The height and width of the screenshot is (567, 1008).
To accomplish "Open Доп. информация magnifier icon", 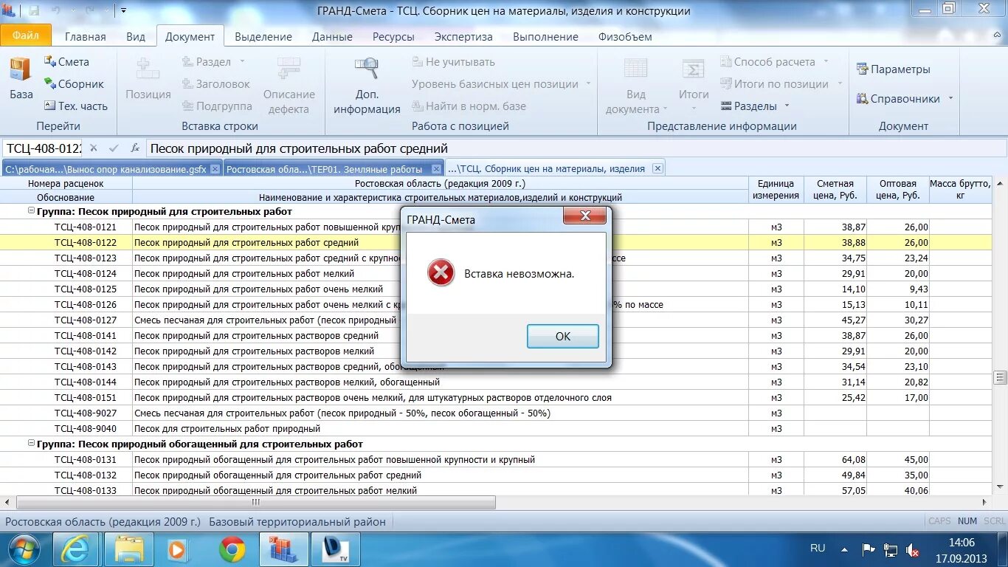I will (x=367, y=69).
